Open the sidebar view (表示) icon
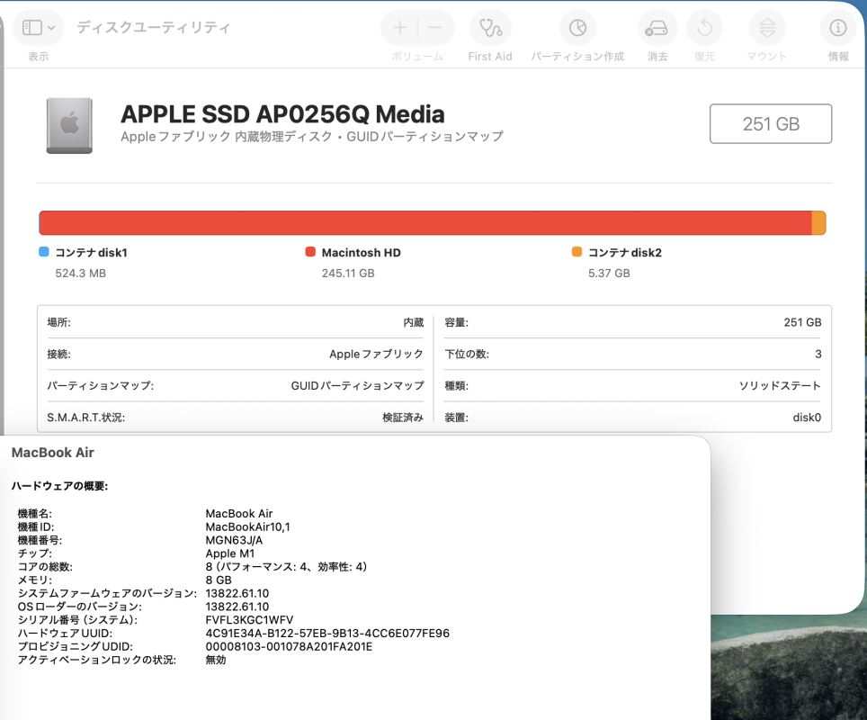Screen dimensions: 867x720 click(32, 27)
